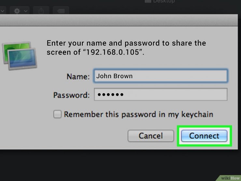Screen dimensions: 241x181
Task: Click the "Remember this password in my keychain" label
Action: [138, 114]
